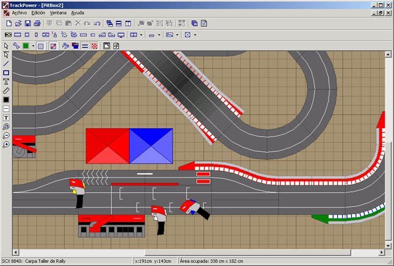Click the coordinates 'x:191cm y:143cm' in status bar
This screenshot has width=394, height=266.
[x=152, y=261]
